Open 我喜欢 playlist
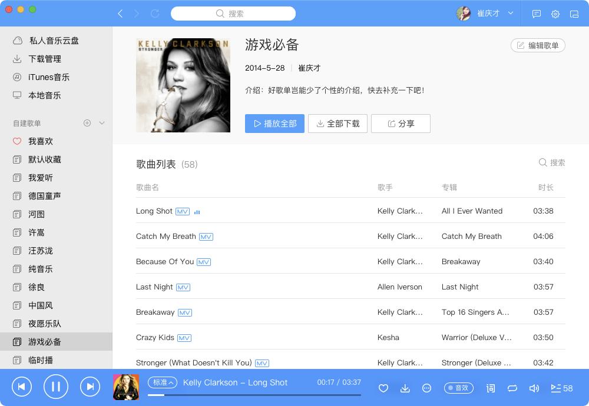Image resolution: width=589 pixels, height=406 pixels. click(x=56, y=141)
